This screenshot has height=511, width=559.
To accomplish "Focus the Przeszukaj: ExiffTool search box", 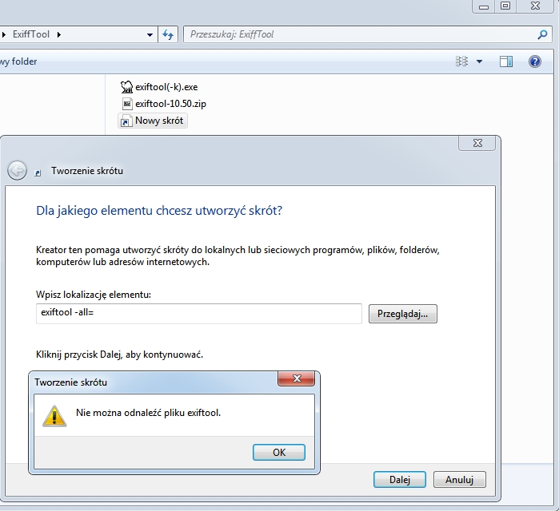I will point(360,34).
